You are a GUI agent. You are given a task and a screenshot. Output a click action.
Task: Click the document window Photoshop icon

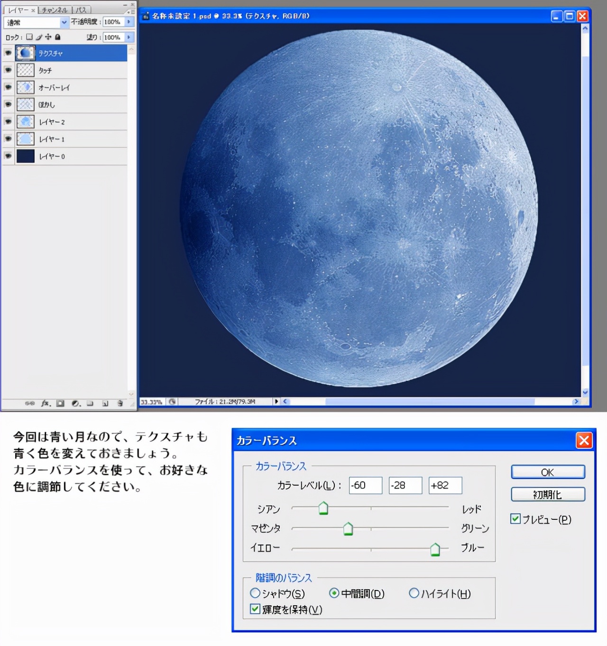(146, 16)
